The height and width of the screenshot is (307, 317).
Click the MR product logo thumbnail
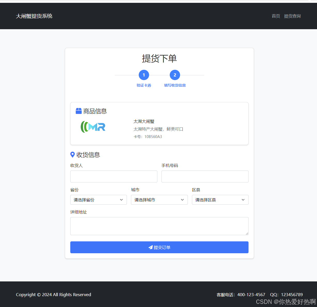point(93,127)
